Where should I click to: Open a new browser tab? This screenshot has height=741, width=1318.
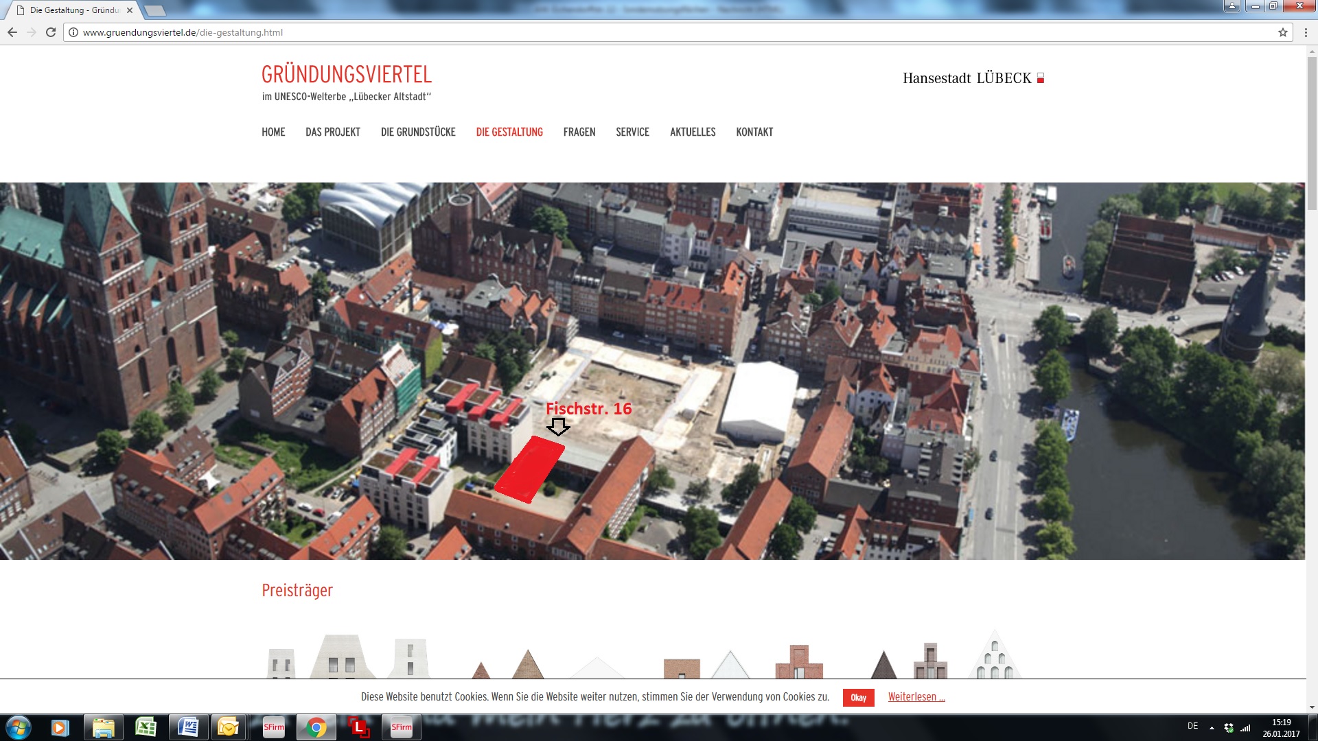[156, 10]
